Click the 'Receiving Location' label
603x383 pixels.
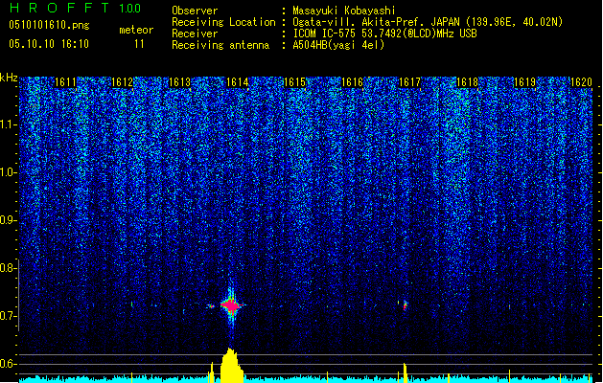coord(223,22)
